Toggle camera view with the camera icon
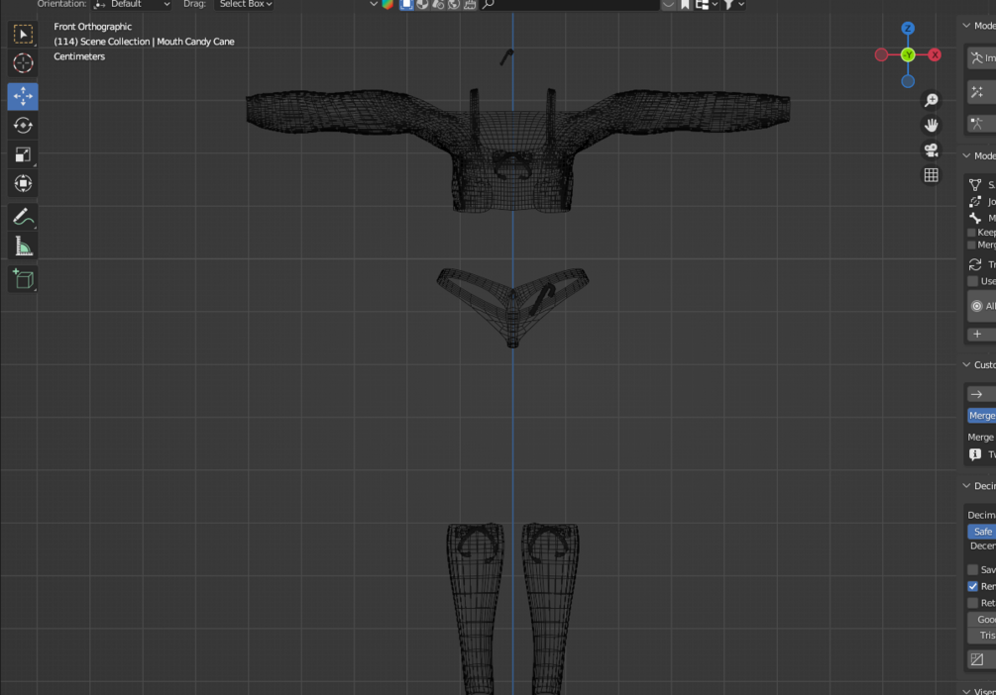 pyautogui.click(x=932, y=150)
